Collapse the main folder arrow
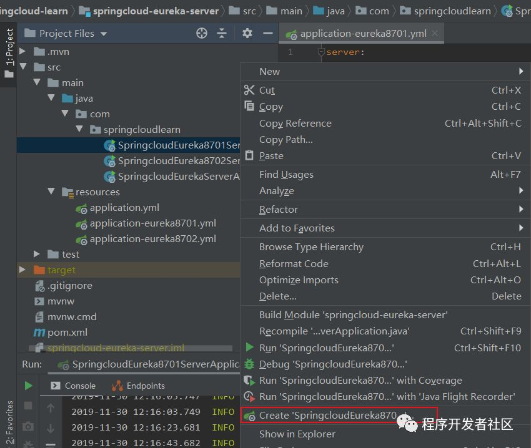531x448 pixels. (37, 82)
